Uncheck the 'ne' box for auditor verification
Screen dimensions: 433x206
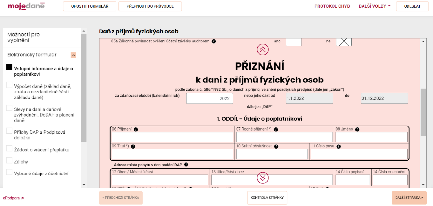[343, 42]
